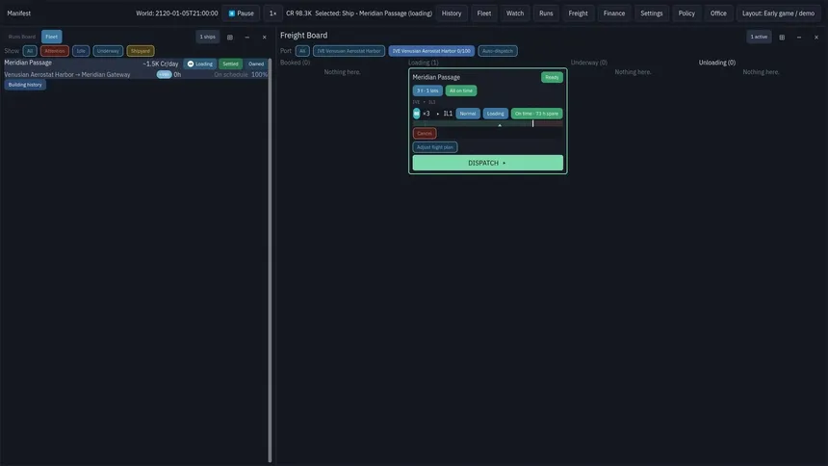
Task: Click the 1 ships count badge
Action: click(208, 37)
